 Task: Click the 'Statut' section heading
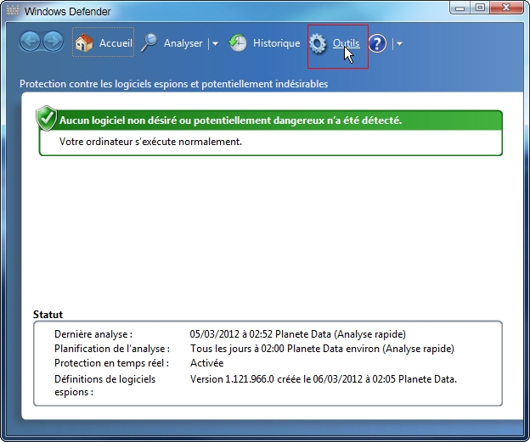point(48,315)
